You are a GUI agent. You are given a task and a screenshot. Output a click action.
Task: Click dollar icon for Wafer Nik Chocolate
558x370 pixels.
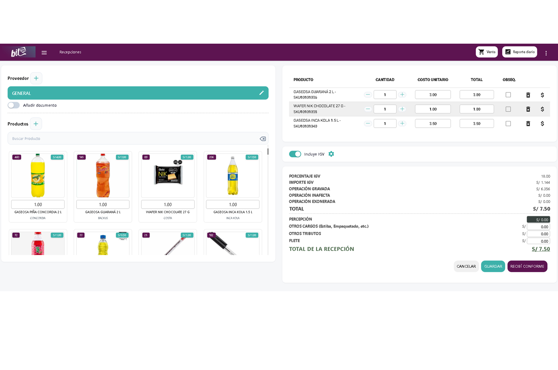(542, 109)
